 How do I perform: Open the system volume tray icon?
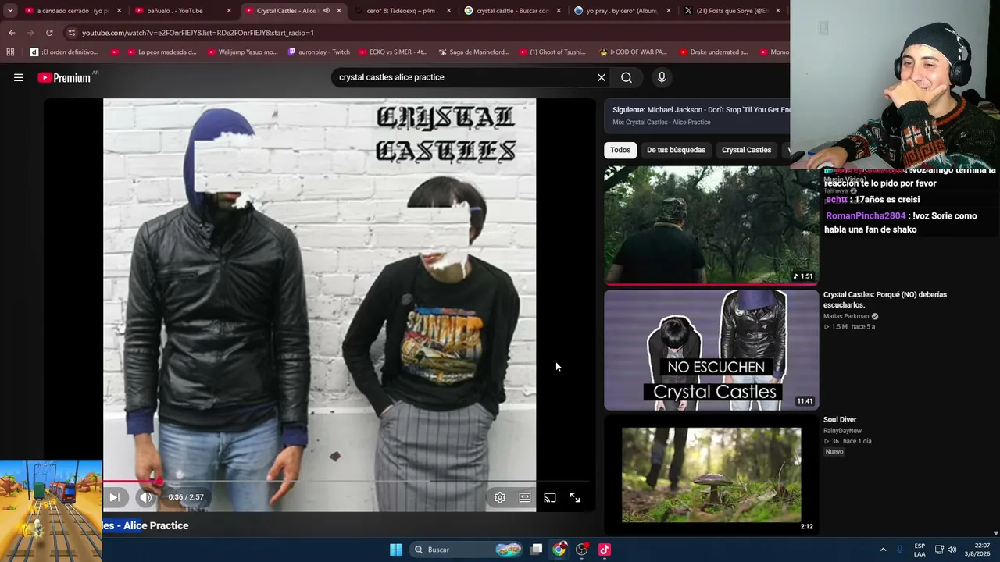tap(952, 550)
